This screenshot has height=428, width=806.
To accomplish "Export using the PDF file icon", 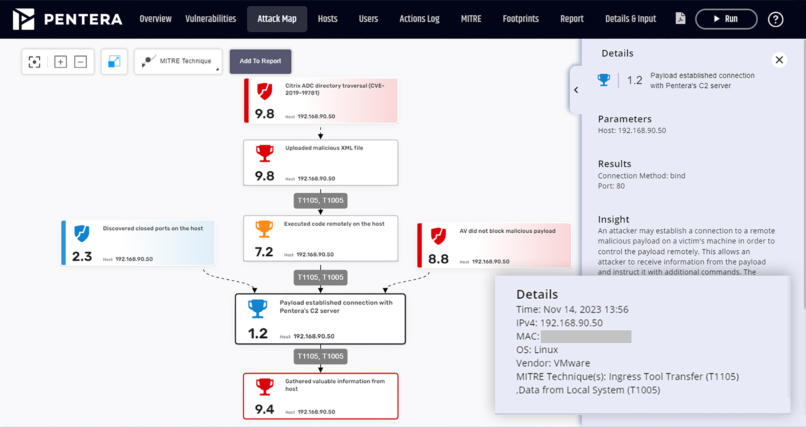I will pyautogui.click(x=680, y=18).
